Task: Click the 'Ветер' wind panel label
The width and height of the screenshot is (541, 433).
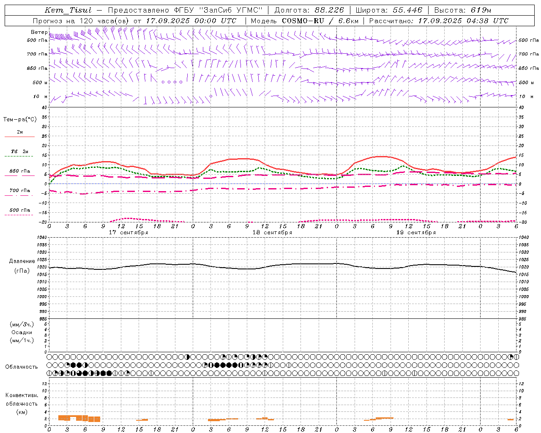Action: [x=39, y=32]
